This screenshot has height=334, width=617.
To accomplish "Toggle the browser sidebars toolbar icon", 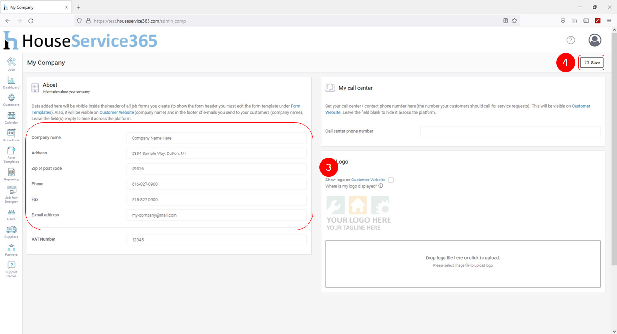I will pyautogui.click(x=586, y=21).
